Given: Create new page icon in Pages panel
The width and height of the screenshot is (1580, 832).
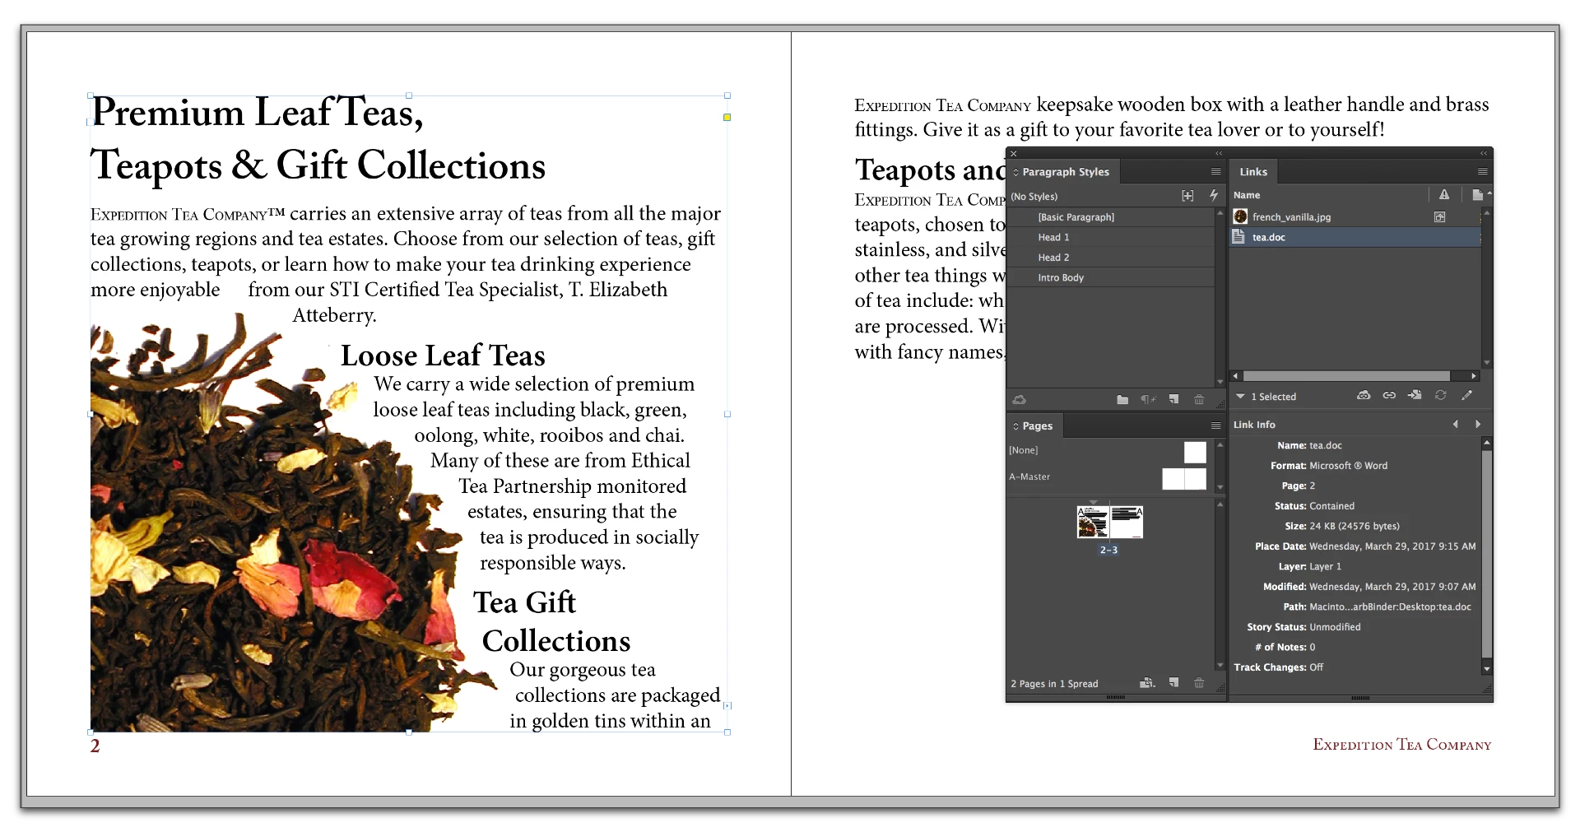Looking at the screenshot, I should coord(1174,683).
